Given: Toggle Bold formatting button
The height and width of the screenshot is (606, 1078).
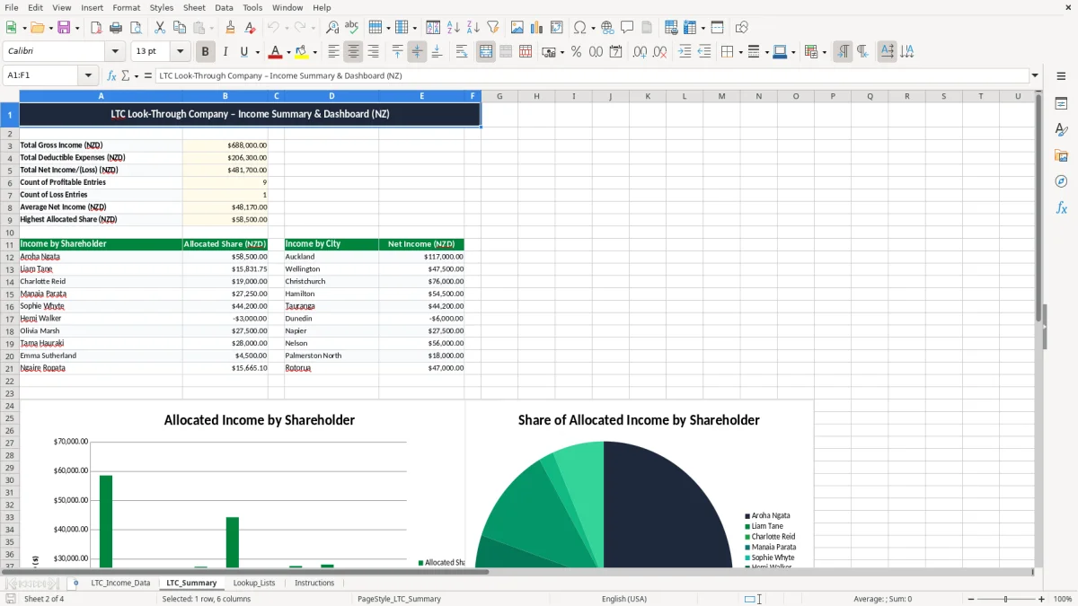Looking at the screenshot, I should [x=206, y=52].
